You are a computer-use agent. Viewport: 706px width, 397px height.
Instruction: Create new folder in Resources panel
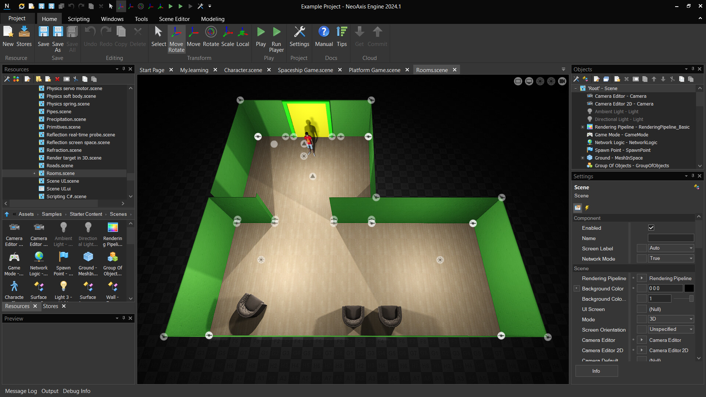[x=39, y=79]
